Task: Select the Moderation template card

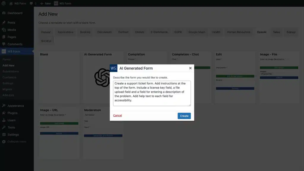Action: pos(103,133)
